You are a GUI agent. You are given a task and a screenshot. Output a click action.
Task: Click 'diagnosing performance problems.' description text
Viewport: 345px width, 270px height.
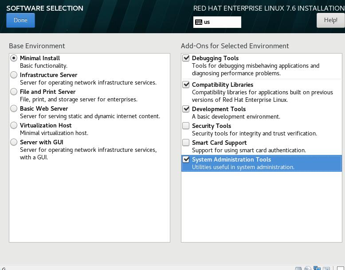[236, 73]
